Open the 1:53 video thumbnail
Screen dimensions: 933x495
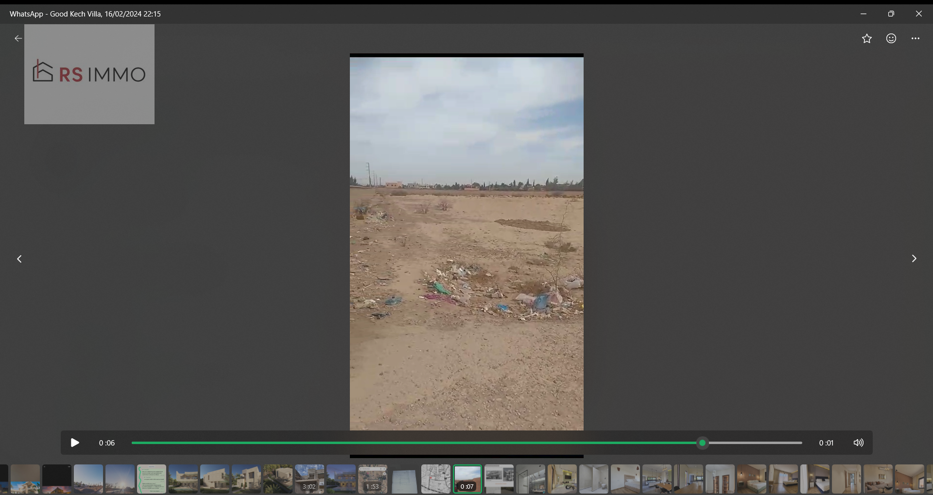373,479
